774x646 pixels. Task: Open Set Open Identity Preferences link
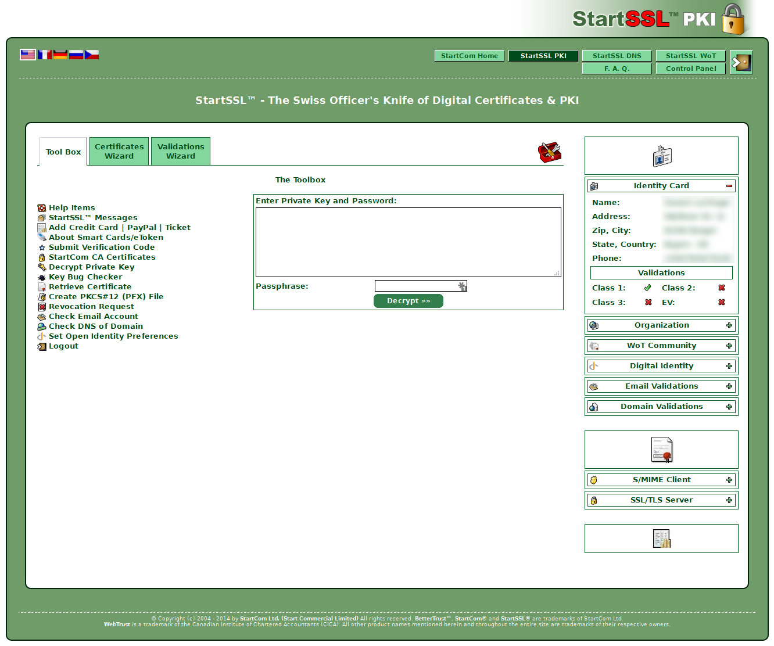[113, 336]
